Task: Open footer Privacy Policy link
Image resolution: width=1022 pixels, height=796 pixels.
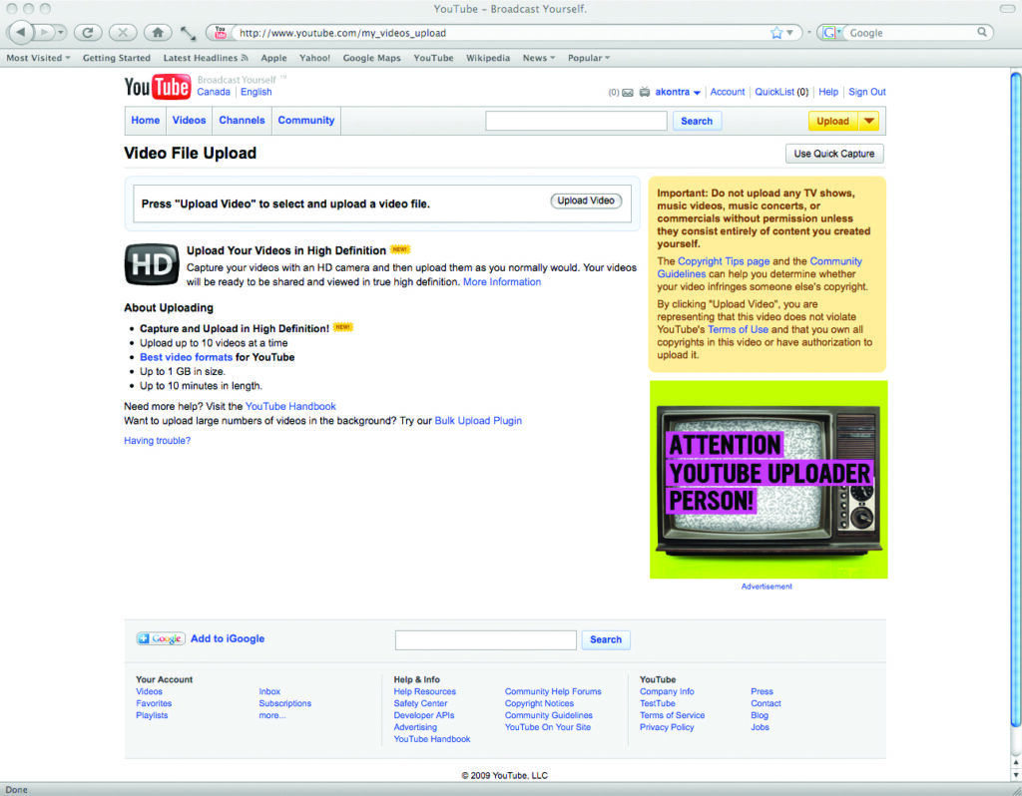Action: click(667, 727)
